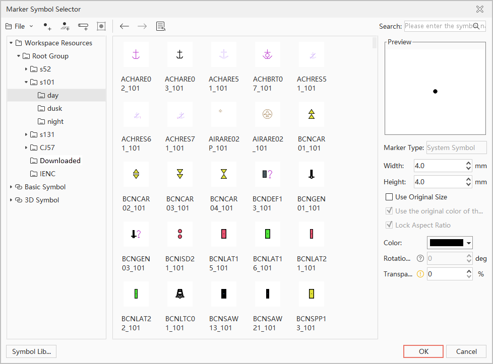The image size is (493, 364).
Task: Open the File menu
Action: click(x=19, y=26)
